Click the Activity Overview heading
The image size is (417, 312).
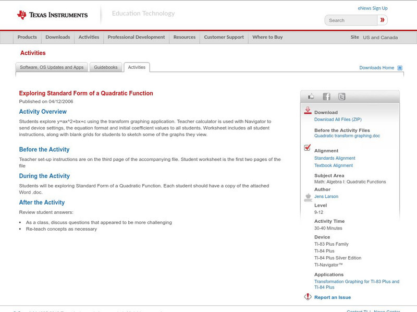pyautogui.click(x=43, y=112)
